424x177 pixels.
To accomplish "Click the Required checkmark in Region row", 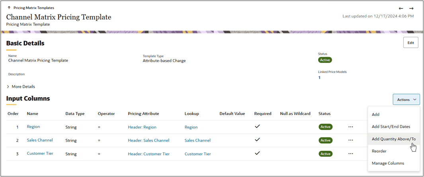I will pyautogui.click(x=258, y=126).
